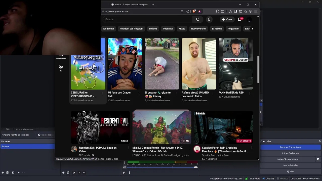
Task: Click the YouTube 'Buscar' search field
Action: 147,19
